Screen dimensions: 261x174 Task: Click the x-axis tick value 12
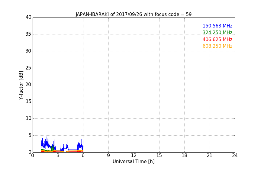(134, 156)
